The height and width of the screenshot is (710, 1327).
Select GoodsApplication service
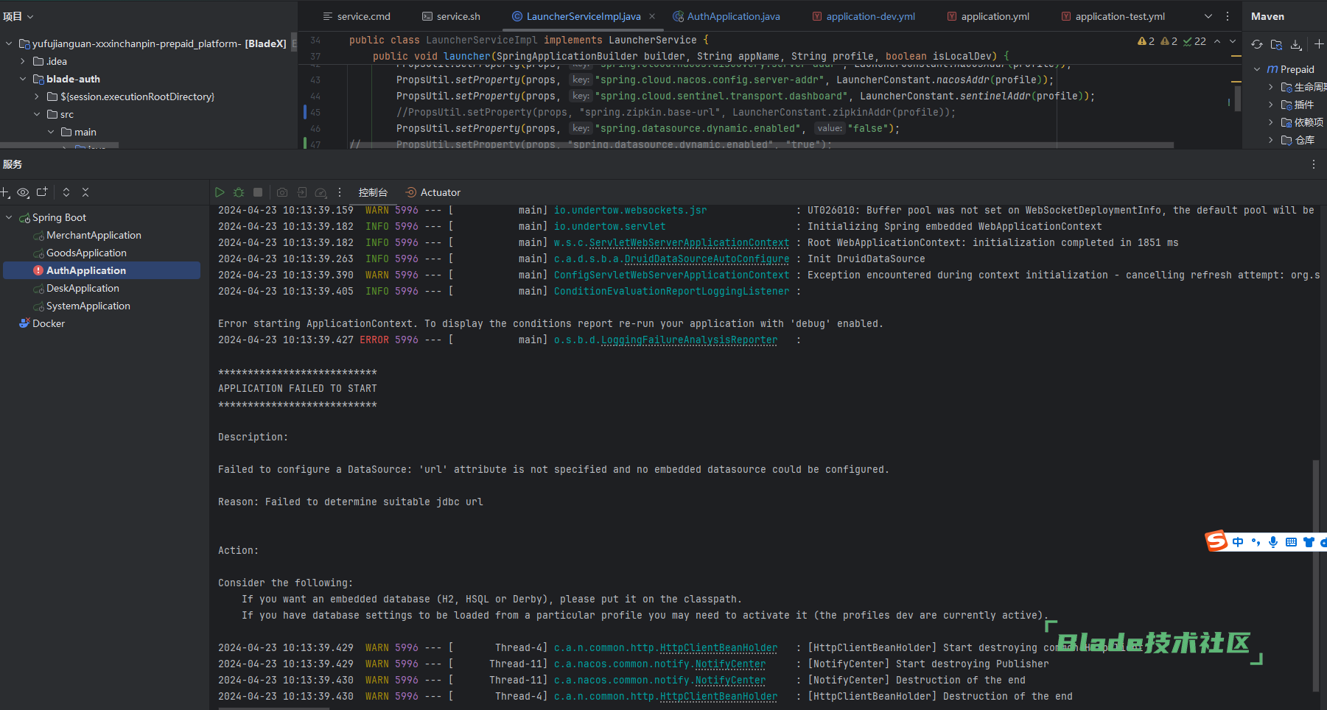[x=86, y=253]
